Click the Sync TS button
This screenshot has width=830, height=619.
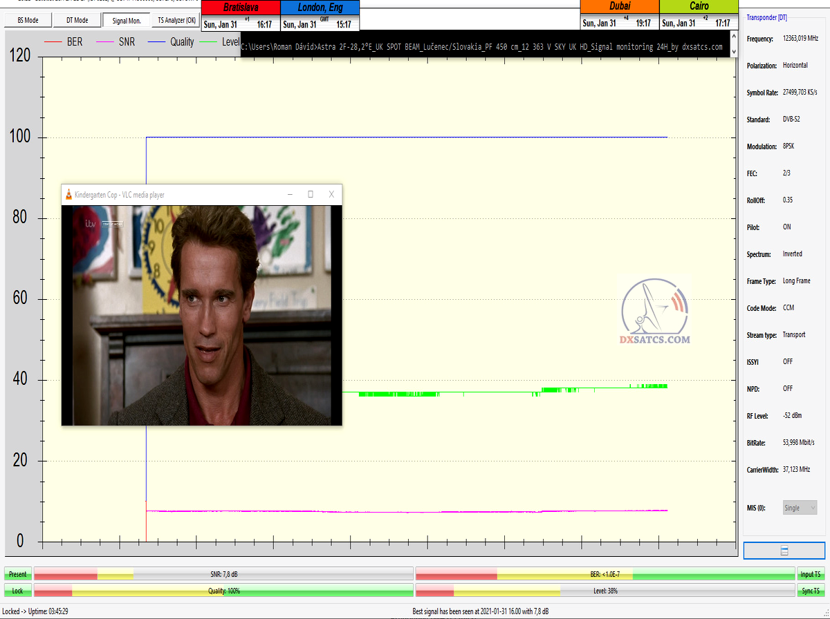coord(811,591)
